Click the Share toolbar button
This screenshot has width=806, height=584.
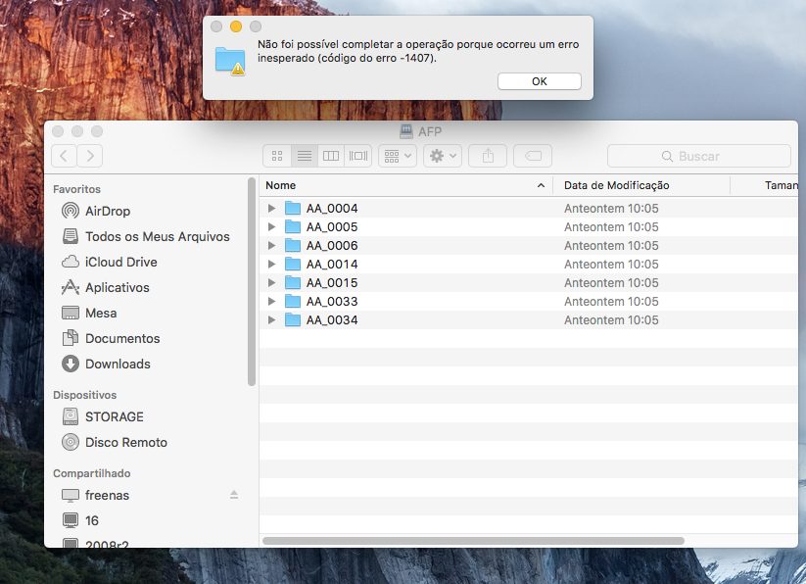(x=488, y=156)
